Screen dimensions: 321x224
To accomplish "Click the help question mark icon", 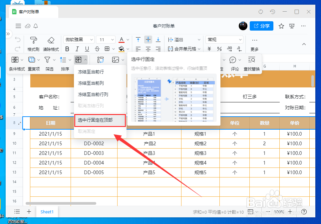I will tap(304, 212).
